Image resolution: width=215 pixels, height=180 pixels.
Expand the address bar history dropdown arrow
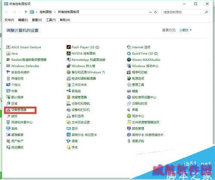click(x=150, y=12)
